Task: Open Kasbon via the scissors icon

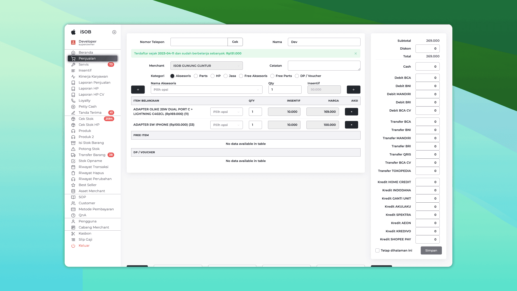Action: 73,234
